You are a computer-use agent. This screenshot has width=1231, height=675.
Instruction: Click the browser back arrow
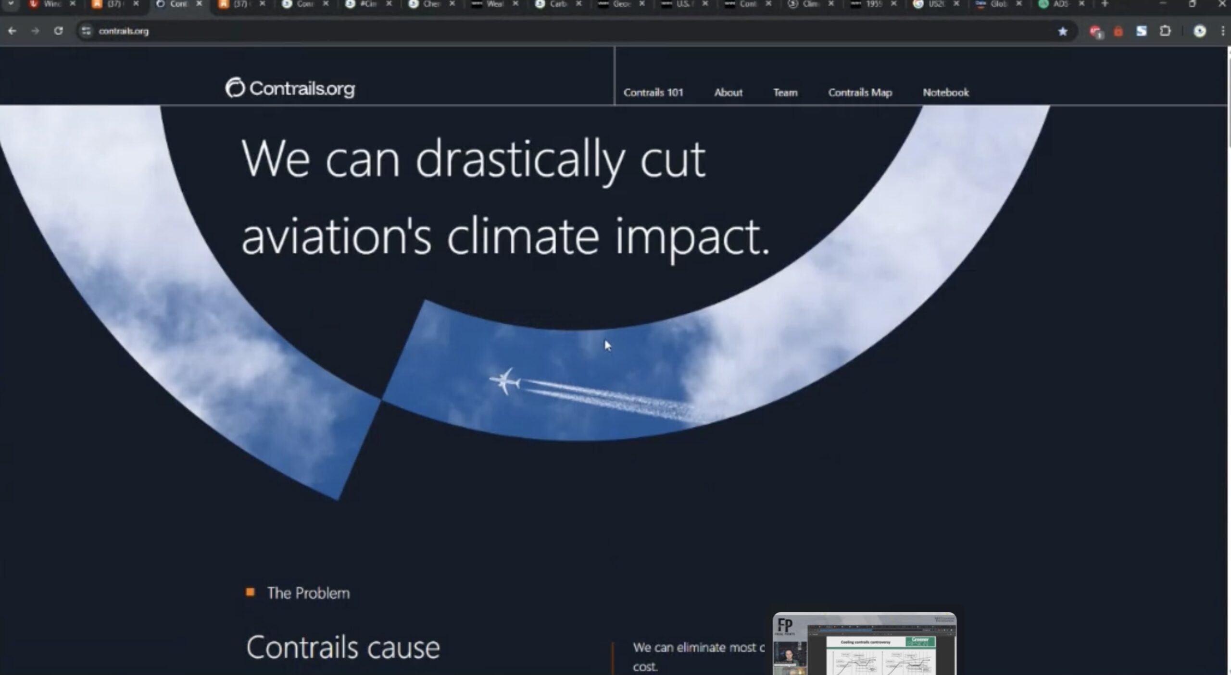pyautogui.click(x=13, y=31)
